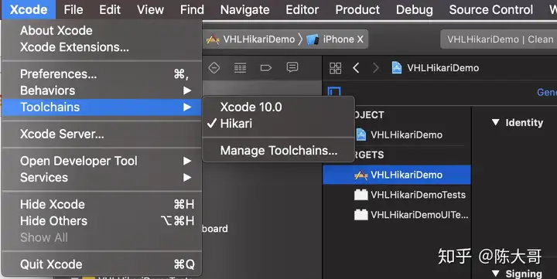557x279 pixels.
Task: Choose Hide Others
Action: 102,221
